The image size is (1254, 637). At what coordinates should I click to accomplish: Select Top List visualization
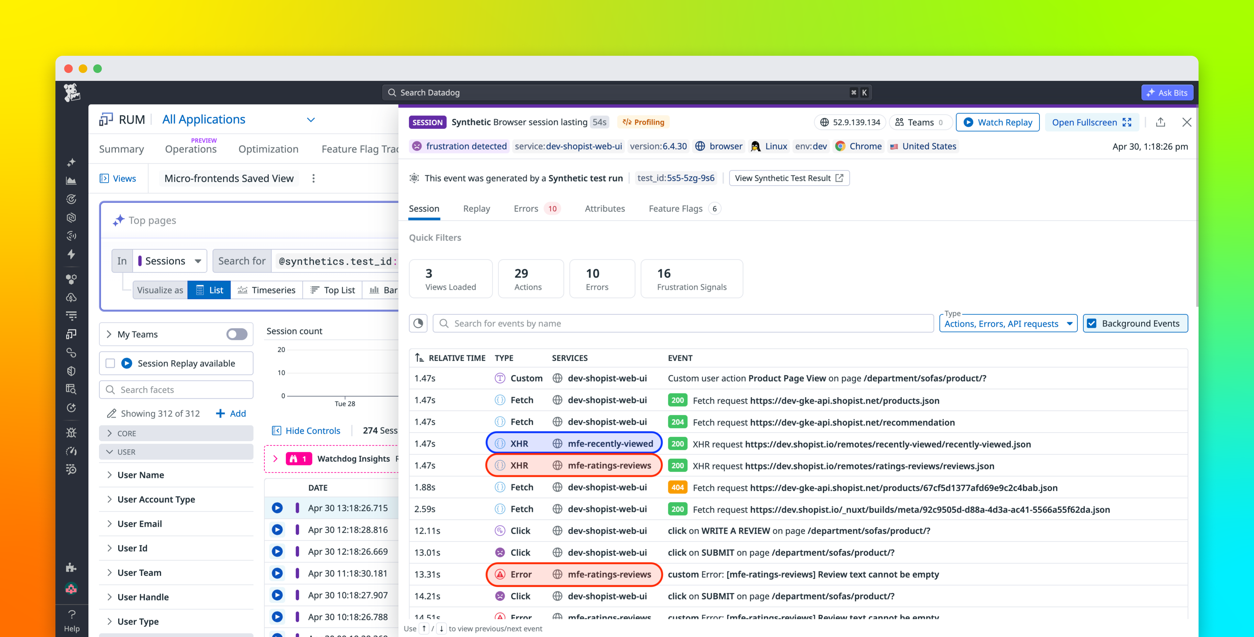[x=333, y=290]
